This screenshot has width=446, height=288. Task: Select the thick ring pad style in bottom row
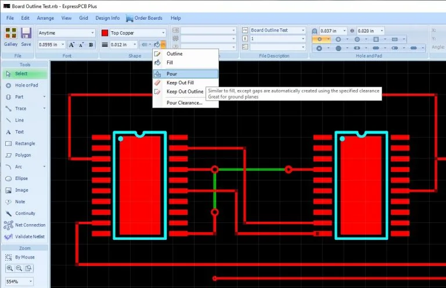[319, 48]
